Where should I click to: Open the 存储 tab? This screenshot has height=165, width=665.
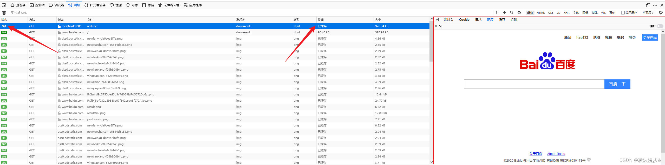click(148, 5)
